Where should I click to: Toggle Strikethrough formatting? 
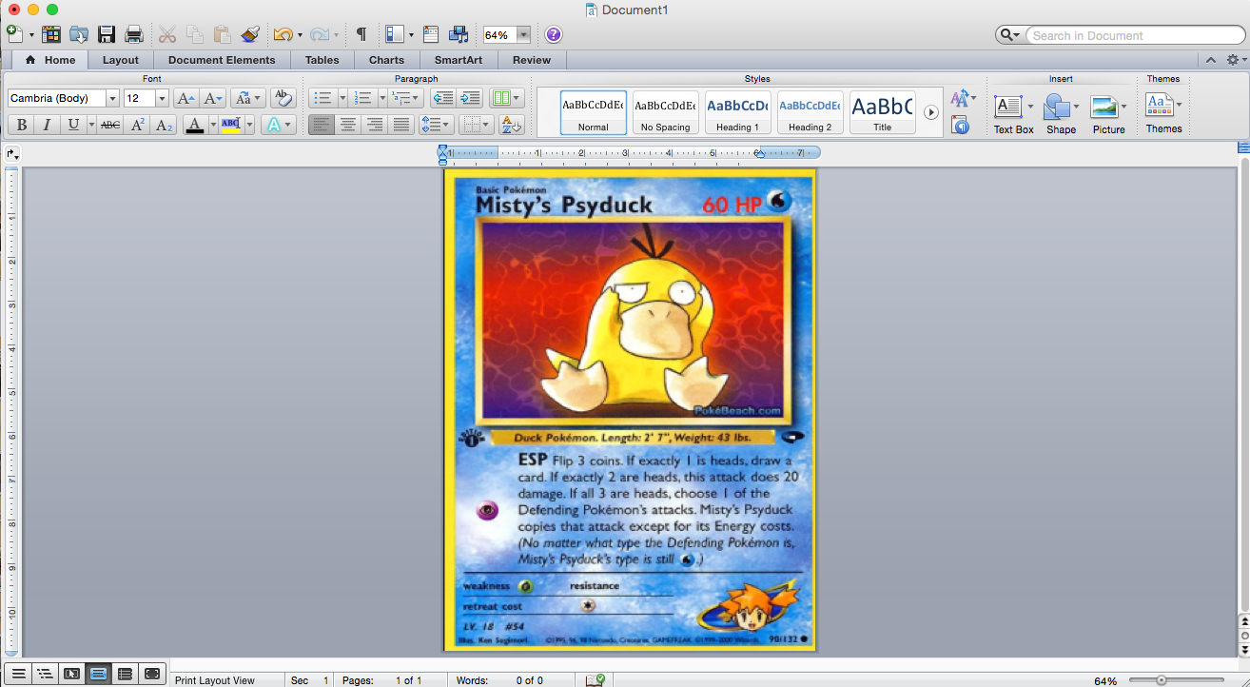(110, 125)
